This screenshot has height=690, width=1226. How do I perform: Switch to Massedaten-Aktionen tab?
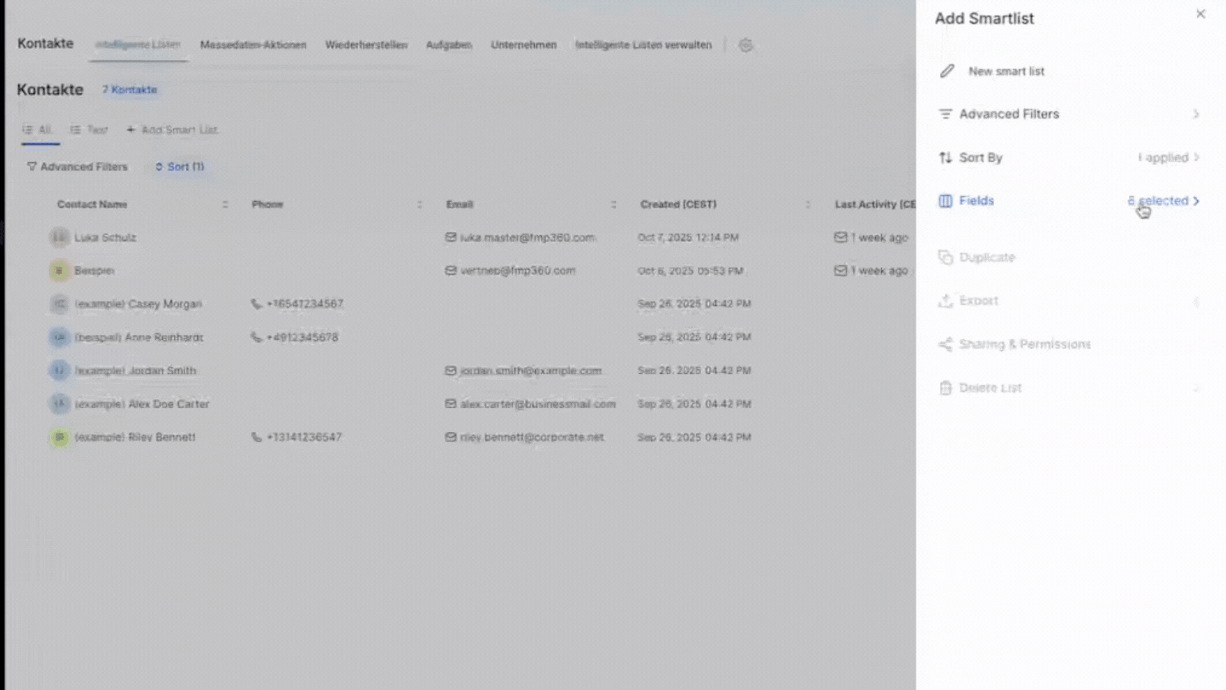(253, 45)
